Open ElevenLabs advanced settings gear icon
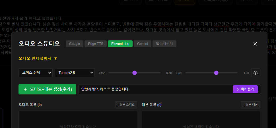Image resolution: width=276 pixels, height=128 pixels. (256, 73)
